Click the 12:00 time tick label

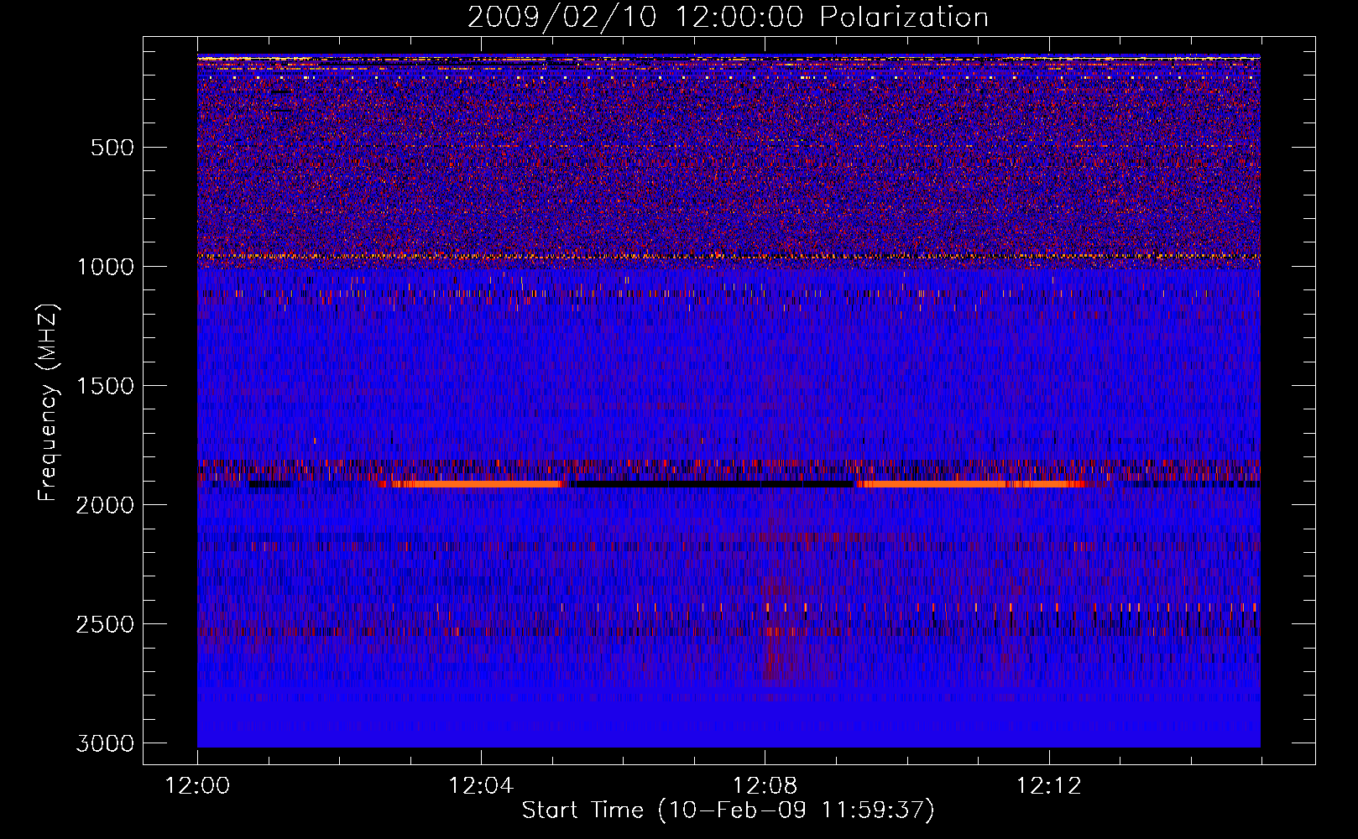click(x=197, y=786)
